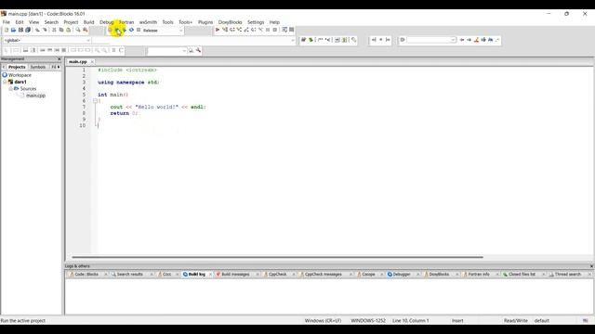The width and height of the screenshot is (595, 334).
Task: Select main.cpp in project tree
Action: (x=35, y=96)
